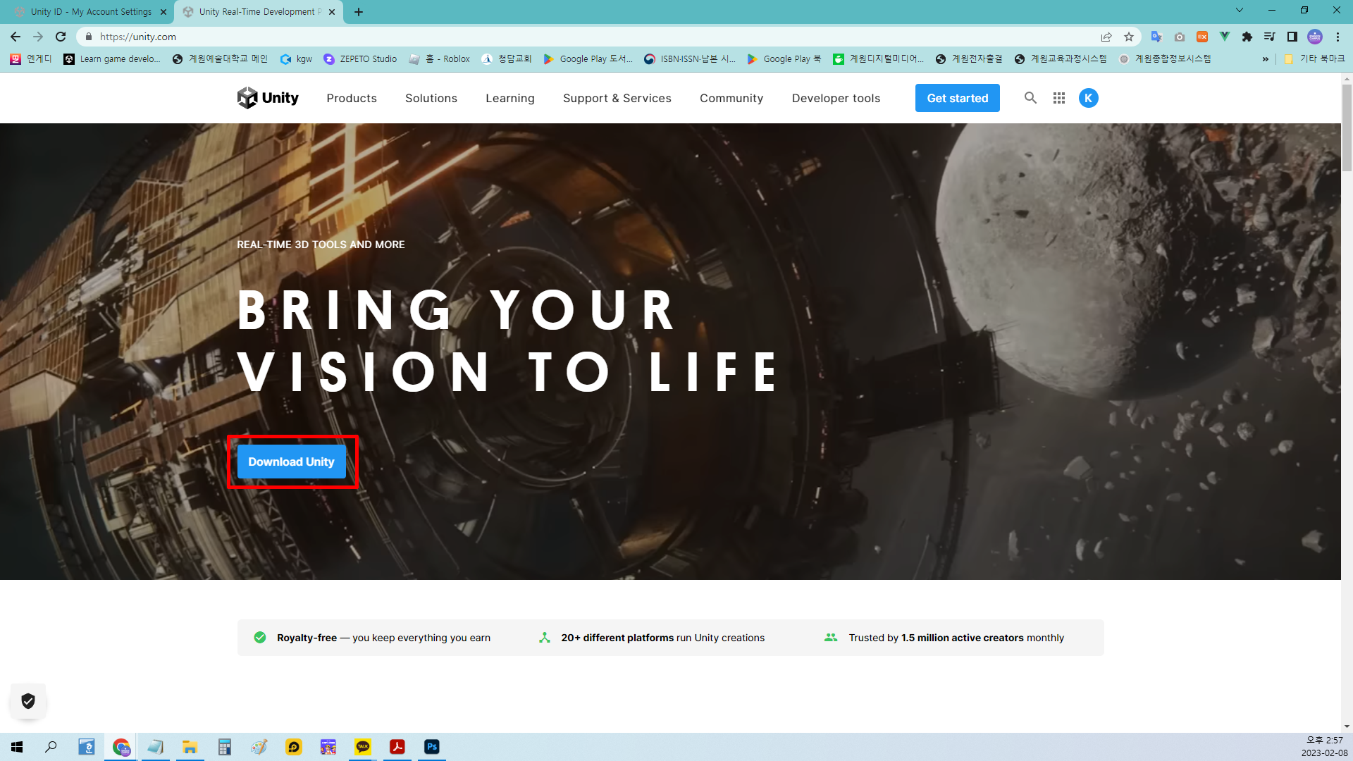1353x761 pixels.
Task: Open the tab search dropdown arrow
Action: [x=1240, y=11]
